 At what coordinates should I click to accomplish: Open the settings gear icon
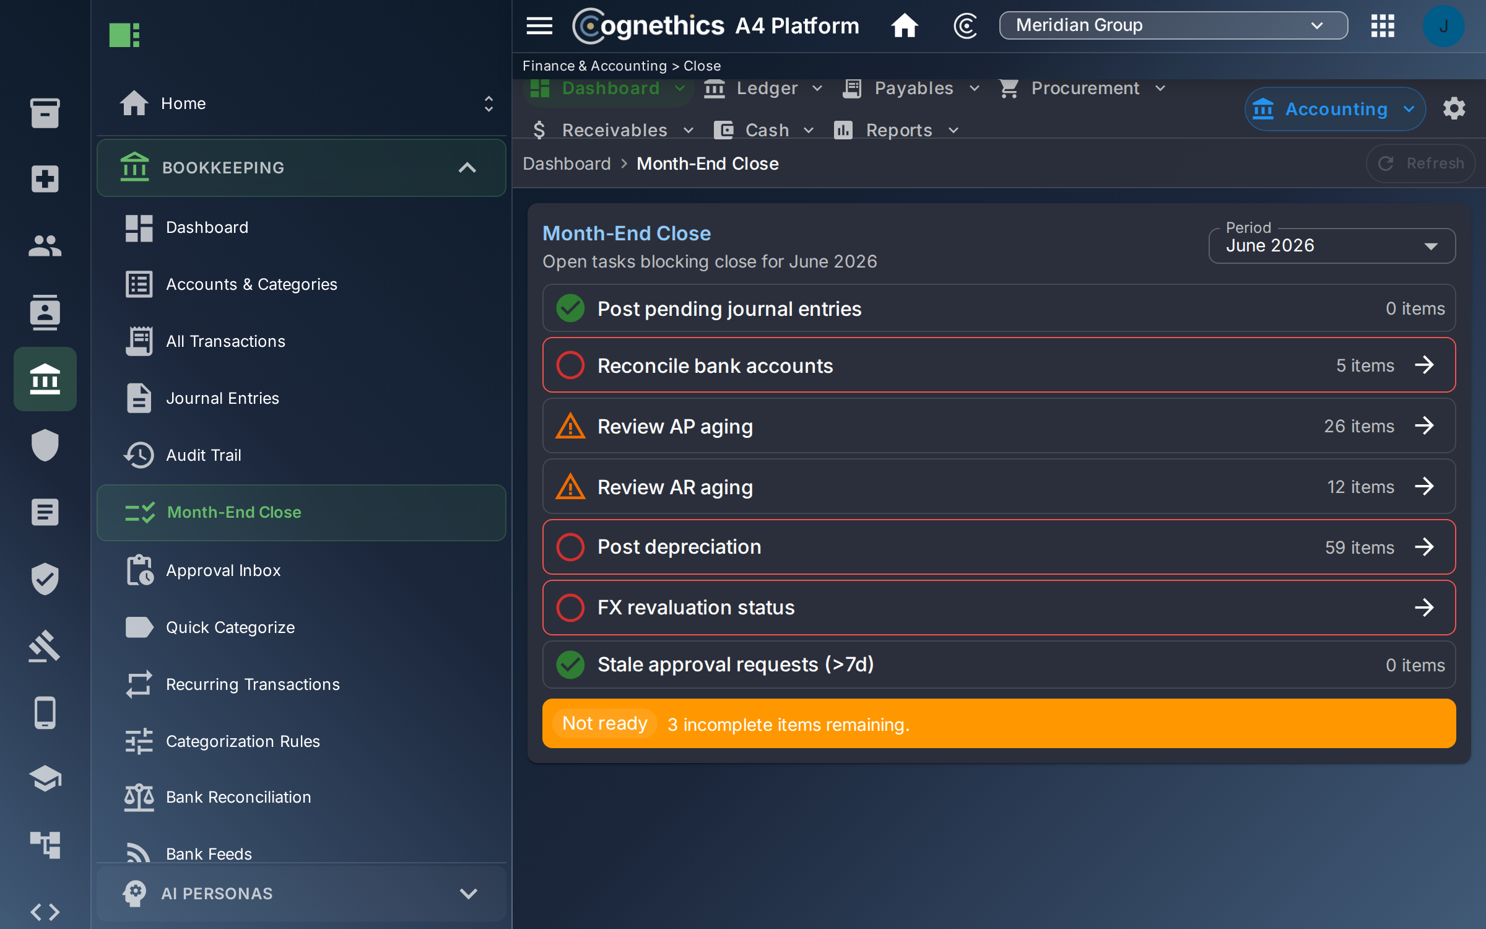(x=1454, y=108)
